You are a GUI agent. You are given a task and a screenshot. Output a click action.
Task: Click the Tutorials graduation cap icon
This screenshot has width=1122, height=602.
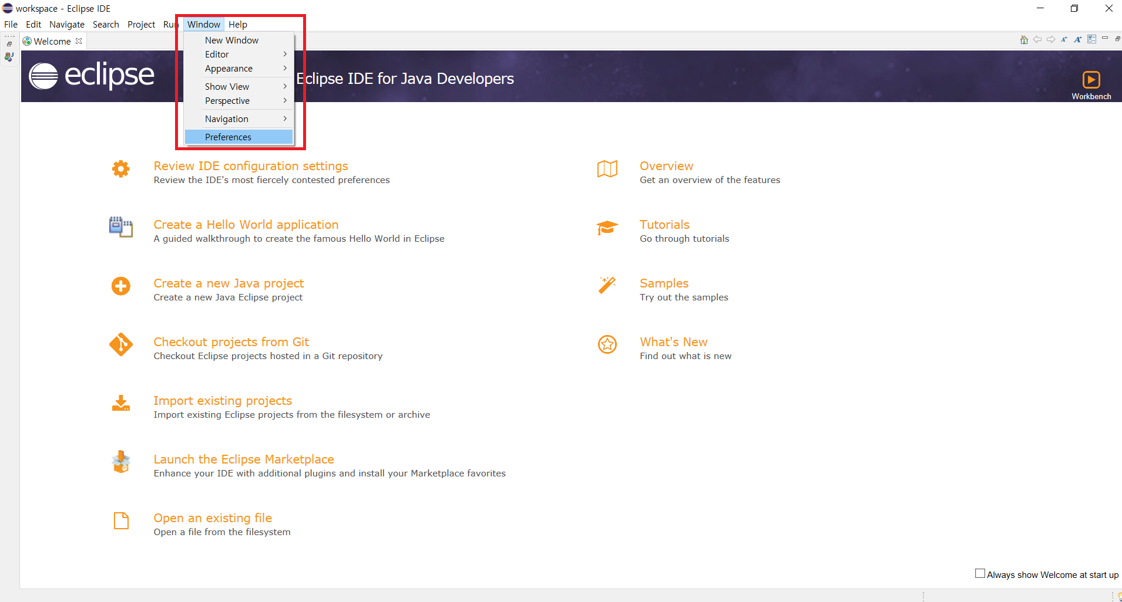pyautogui.click(x=607, y=228)
